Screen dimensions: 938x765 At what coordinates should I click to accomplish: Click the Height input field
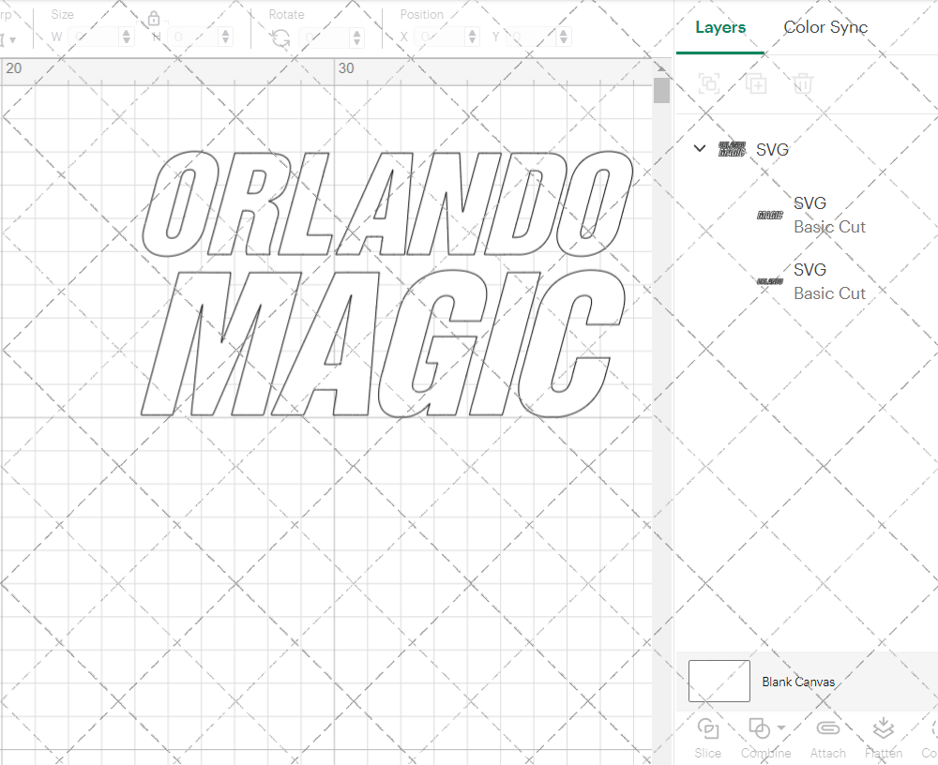194,37
